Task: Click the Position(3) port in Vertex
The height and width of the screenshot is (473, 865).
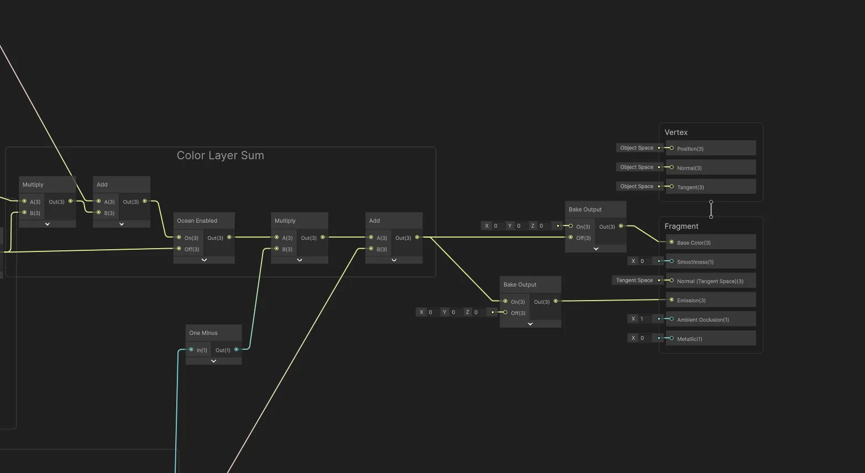Action: pyautogui.click(x=672, y=148)
